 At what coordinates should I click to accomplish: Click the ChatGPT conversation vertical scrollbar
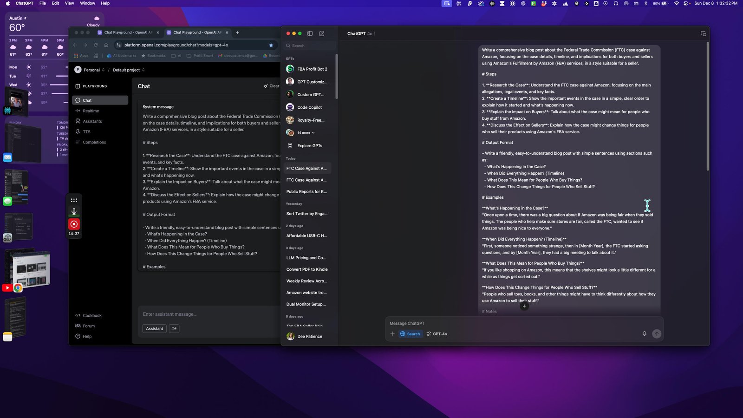[708, 106]
